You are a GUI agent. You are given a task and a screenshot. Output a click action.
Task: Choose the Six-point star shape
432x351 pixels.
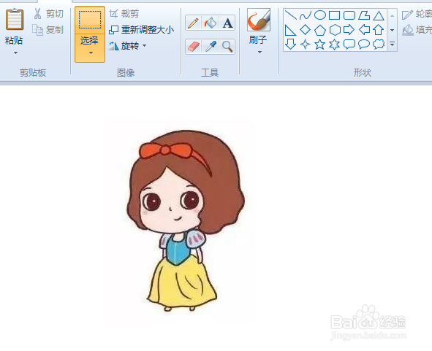[335, 44]
